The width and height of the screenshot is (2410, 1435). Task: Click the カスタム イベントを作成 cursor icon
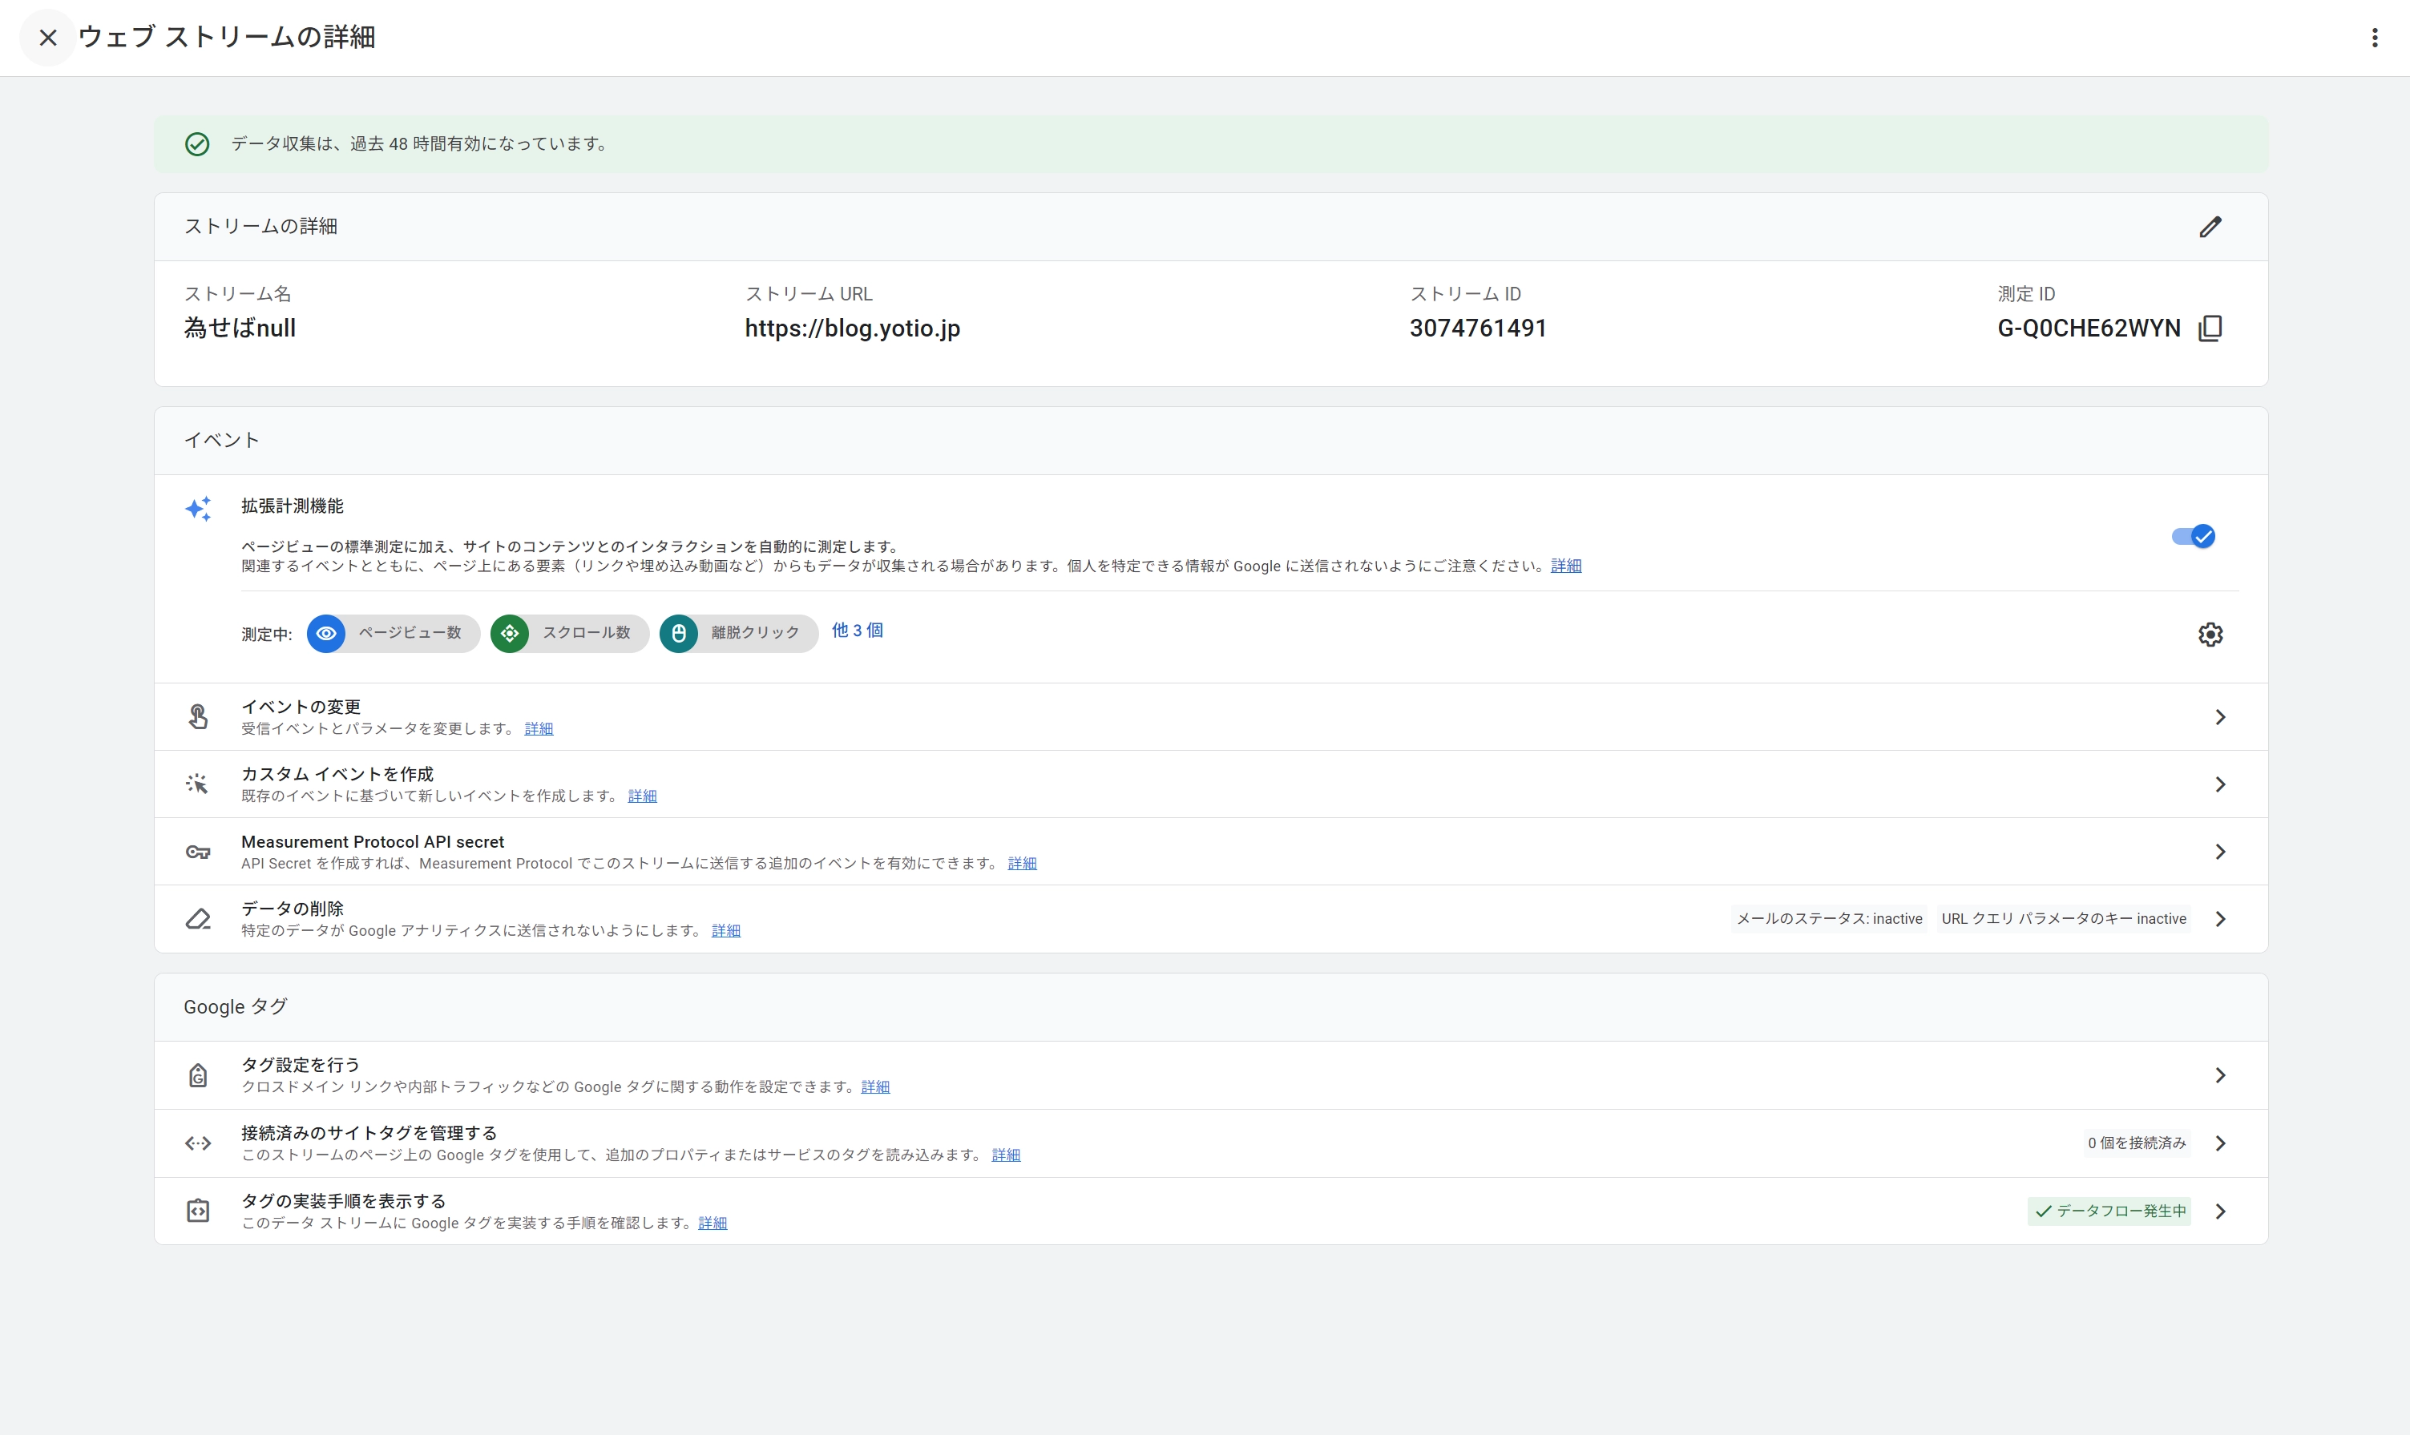tap(197, 784)
